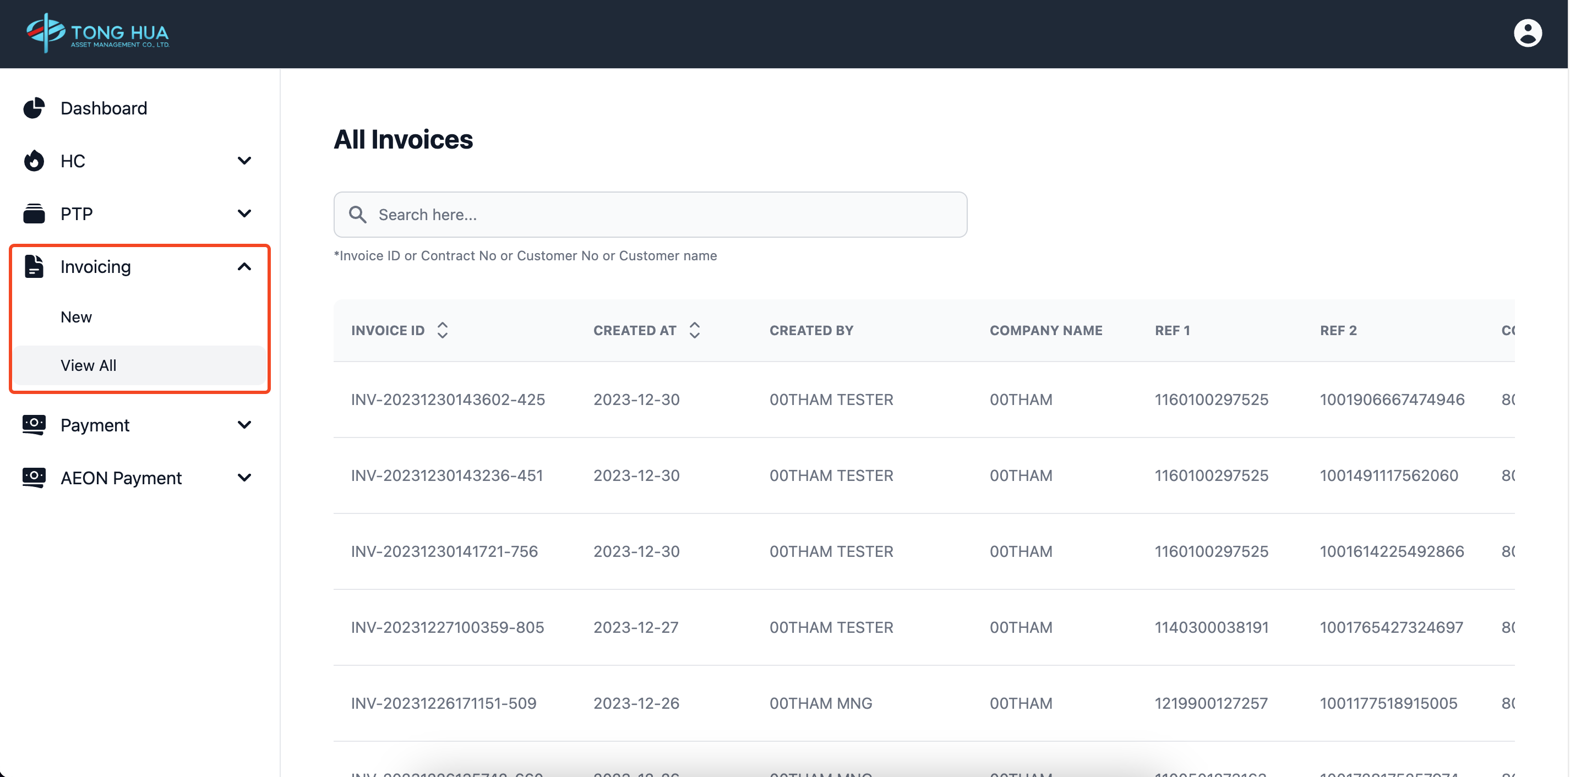Click the Payment money icon

pos(34,425)
